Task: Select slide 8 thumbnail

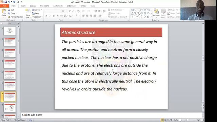Action: pos(10,107)
